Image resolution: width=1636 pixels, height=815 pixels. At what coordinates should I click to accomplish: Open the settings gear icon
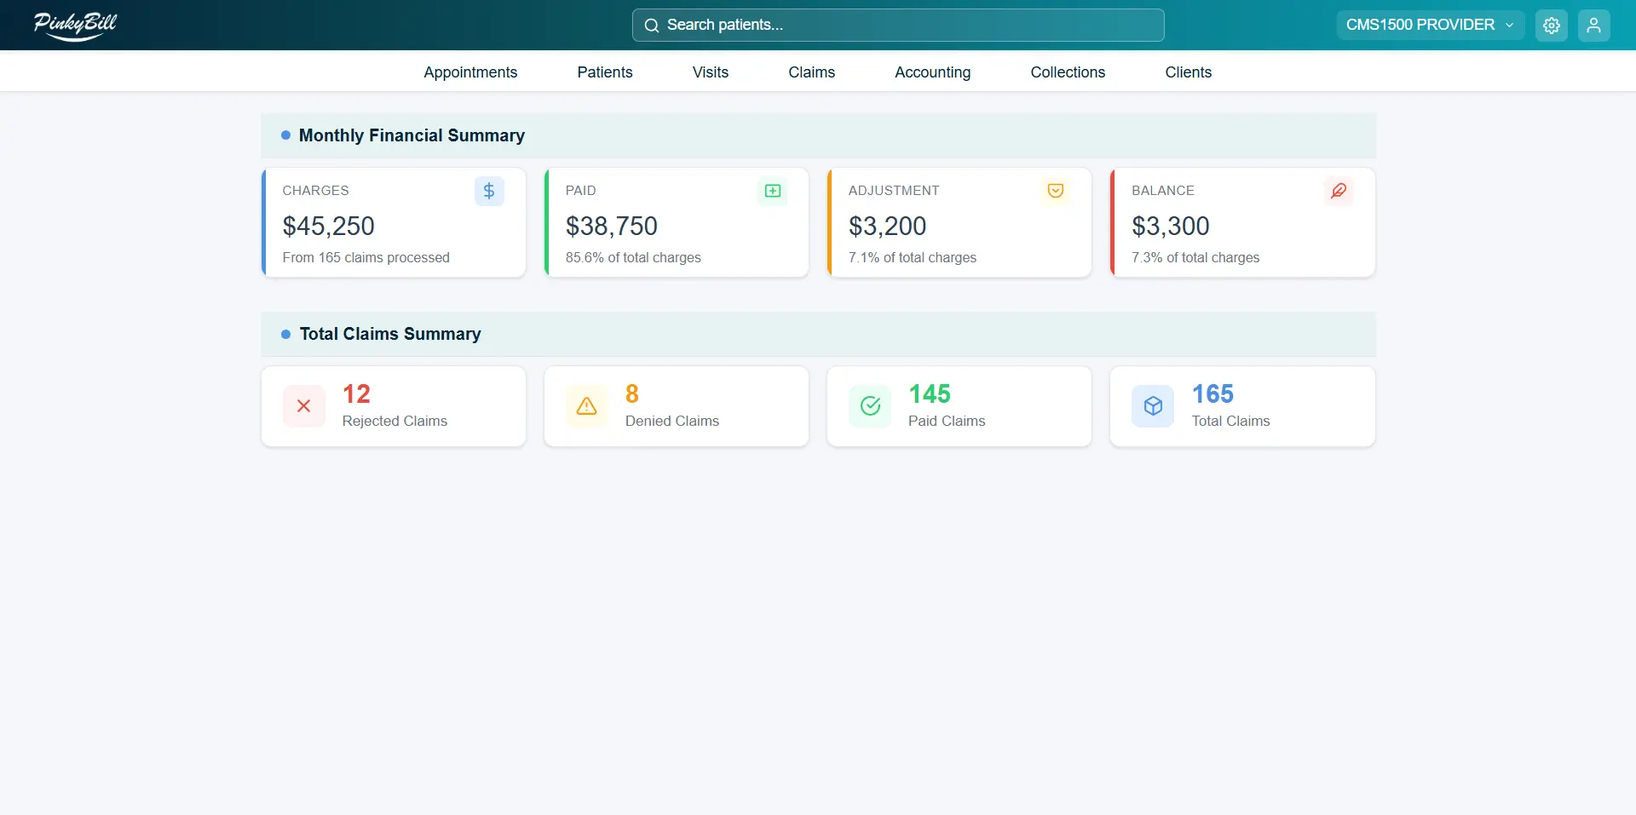click(1551, 25)
